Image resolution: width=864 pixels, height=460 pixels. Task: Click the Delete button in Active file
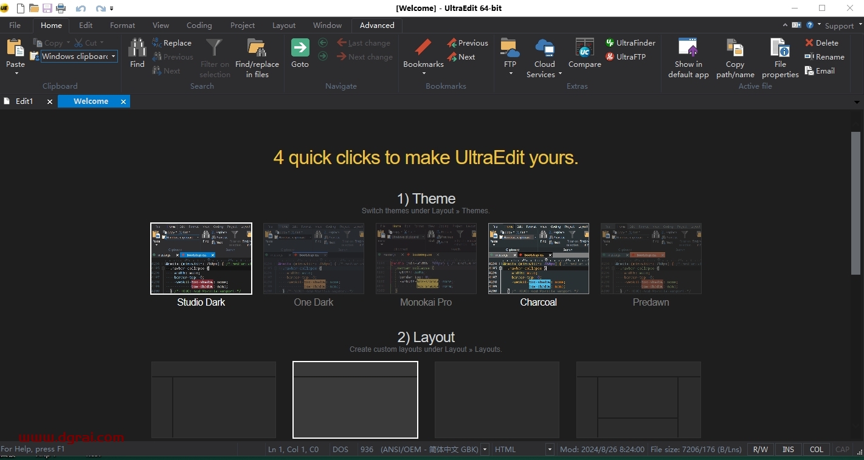[821, 43]
